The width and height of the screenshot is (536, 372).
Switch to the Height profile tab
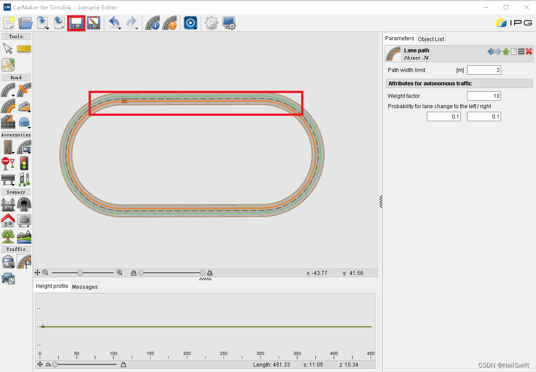coord(52,286)
